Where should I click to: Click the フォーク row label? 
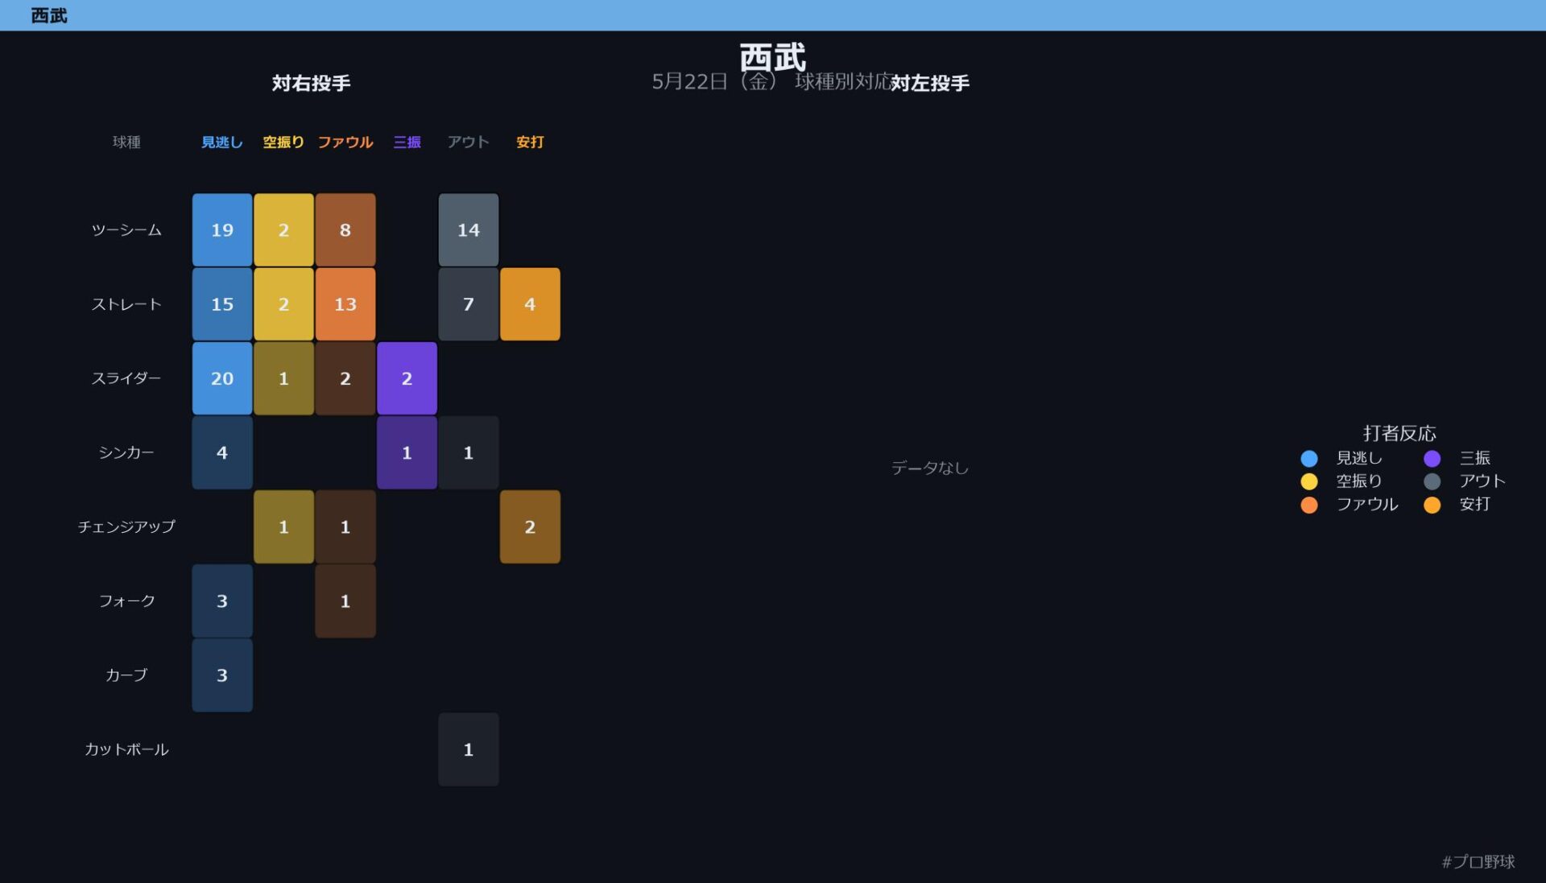[126, 601]
